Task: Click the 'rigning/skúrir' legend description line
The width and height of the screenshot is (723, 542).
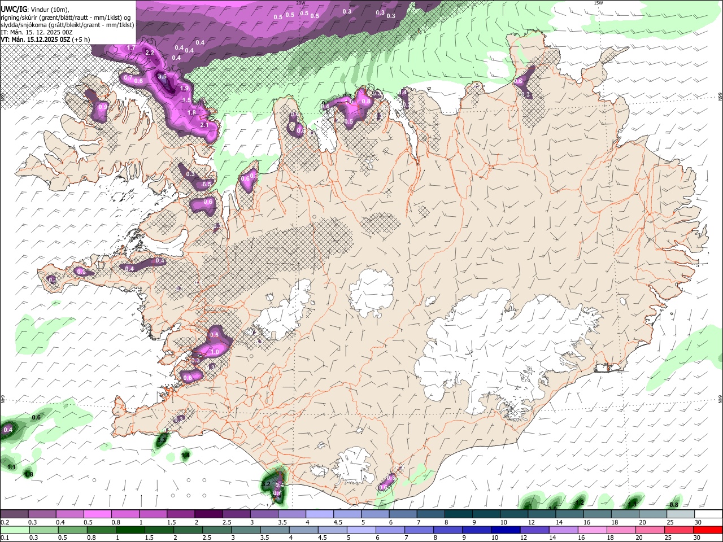Action: click(66, 17)
